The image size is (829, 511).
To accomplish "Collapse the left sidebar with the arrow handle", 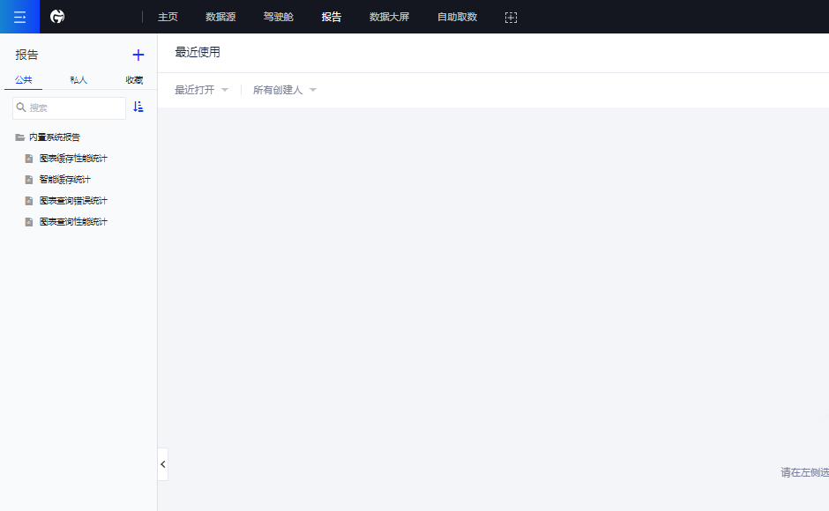I will click(163, 464).
